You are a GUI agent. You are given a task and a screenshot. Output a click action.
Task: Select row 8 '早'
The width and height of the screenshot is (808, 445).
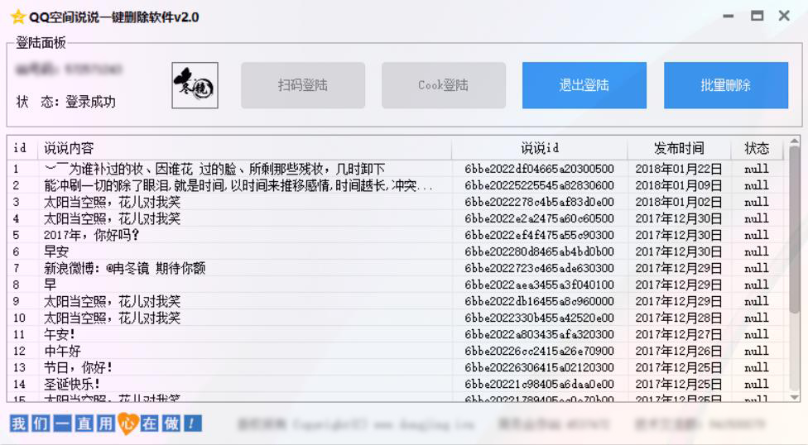coord(396,285)
